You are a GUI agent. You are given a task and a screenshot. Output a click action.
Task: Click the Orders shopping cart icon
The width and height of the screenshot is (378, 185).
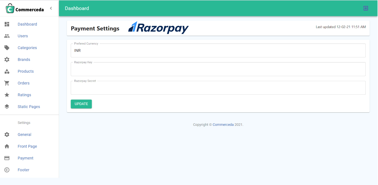7,83
